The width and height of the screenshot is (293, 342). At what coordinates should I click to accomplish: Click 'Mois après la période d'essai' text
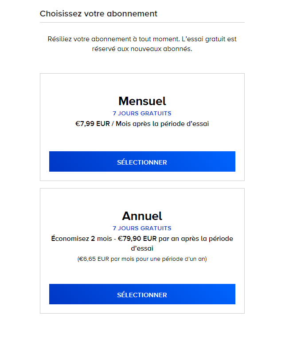[162, 124]
